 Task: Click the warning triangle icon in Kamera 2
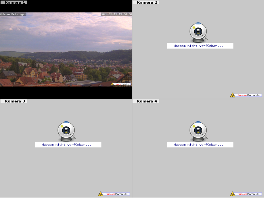pos(233,95)
